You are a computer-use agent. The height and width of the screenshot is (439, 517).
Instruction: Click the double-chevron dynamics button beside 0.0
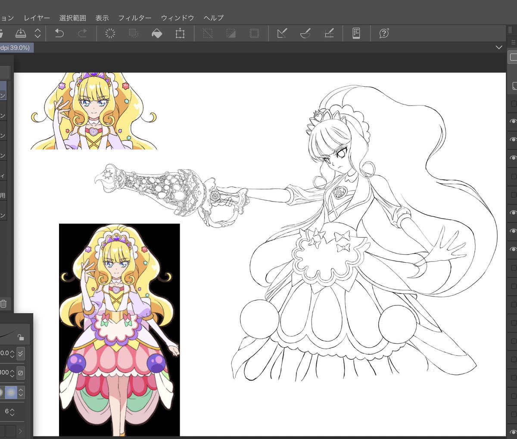click(21, 354)
